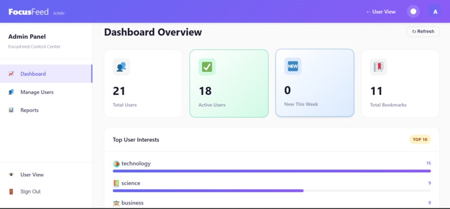Go back via User View header link

pos(381,12)
